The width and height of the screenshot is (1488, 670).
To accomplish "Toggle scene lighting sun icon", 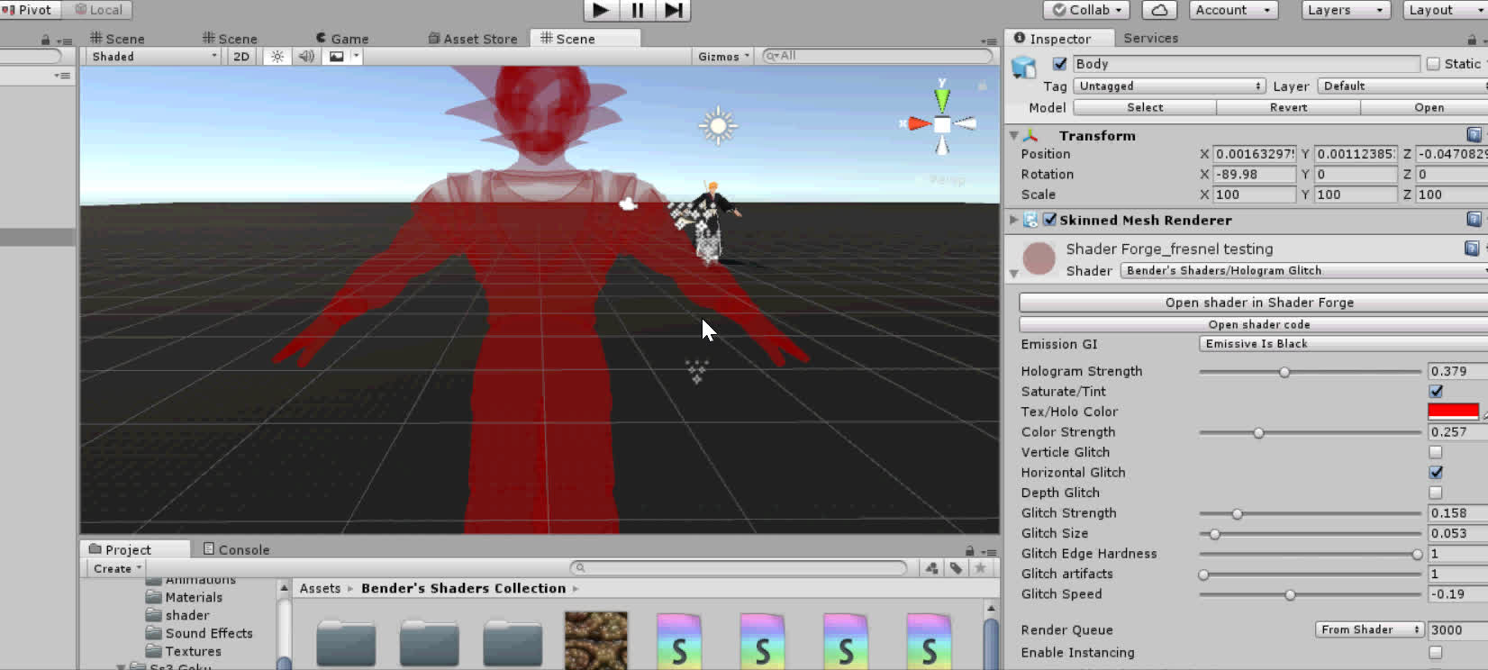I will (x=277, y=56).
